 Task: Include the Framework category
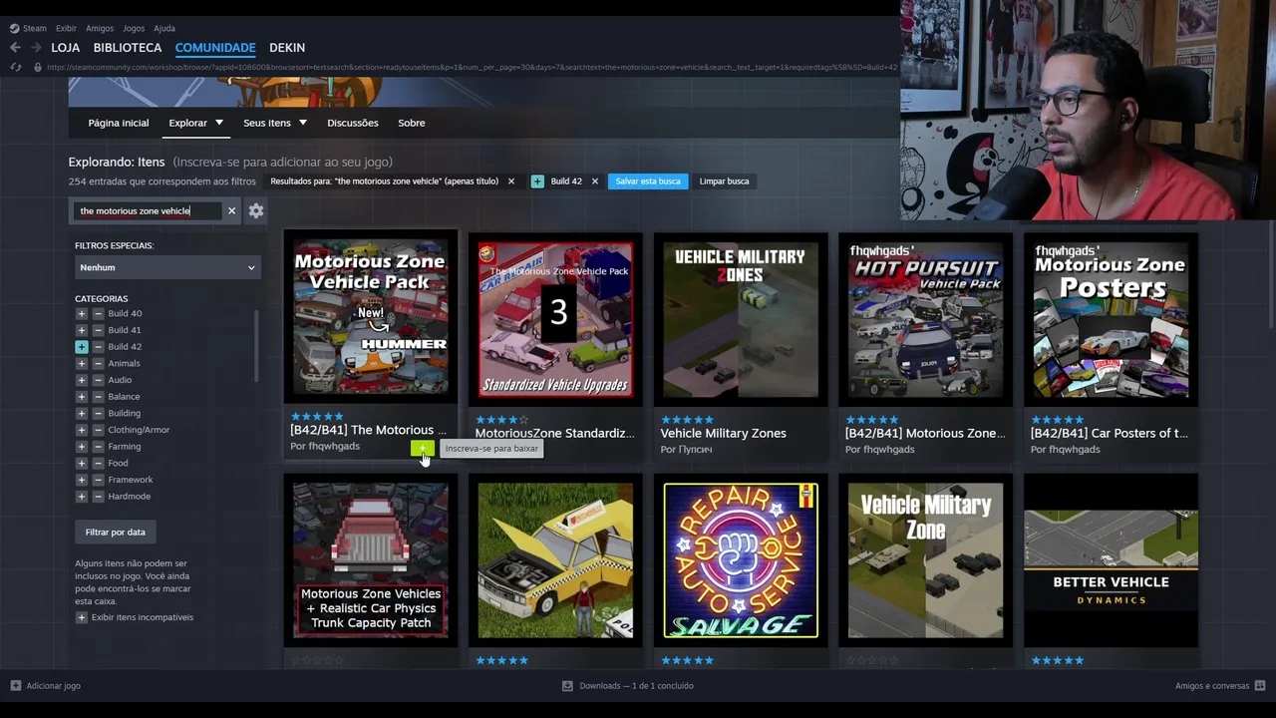click(82, 480)
